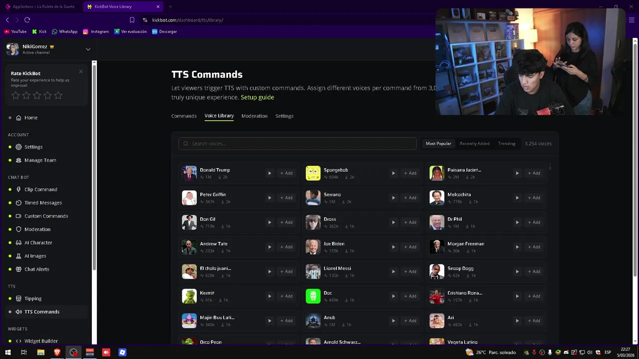639x359 pixels.
Task: Open Custom Commands in sidebar
Action: coord(42,216)
